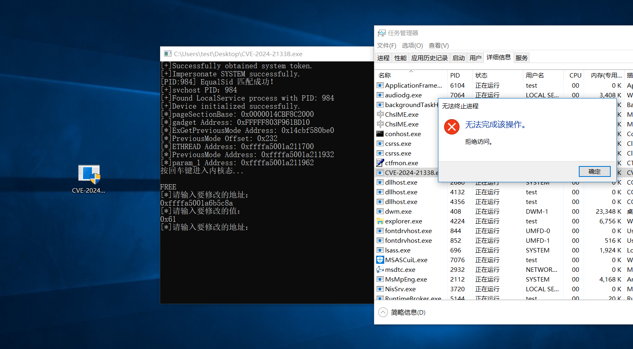Image resolution: width=633 pixels, height=349 pixels.
Task: Open the 查看(V) menu
Action: tap(438, 46)
